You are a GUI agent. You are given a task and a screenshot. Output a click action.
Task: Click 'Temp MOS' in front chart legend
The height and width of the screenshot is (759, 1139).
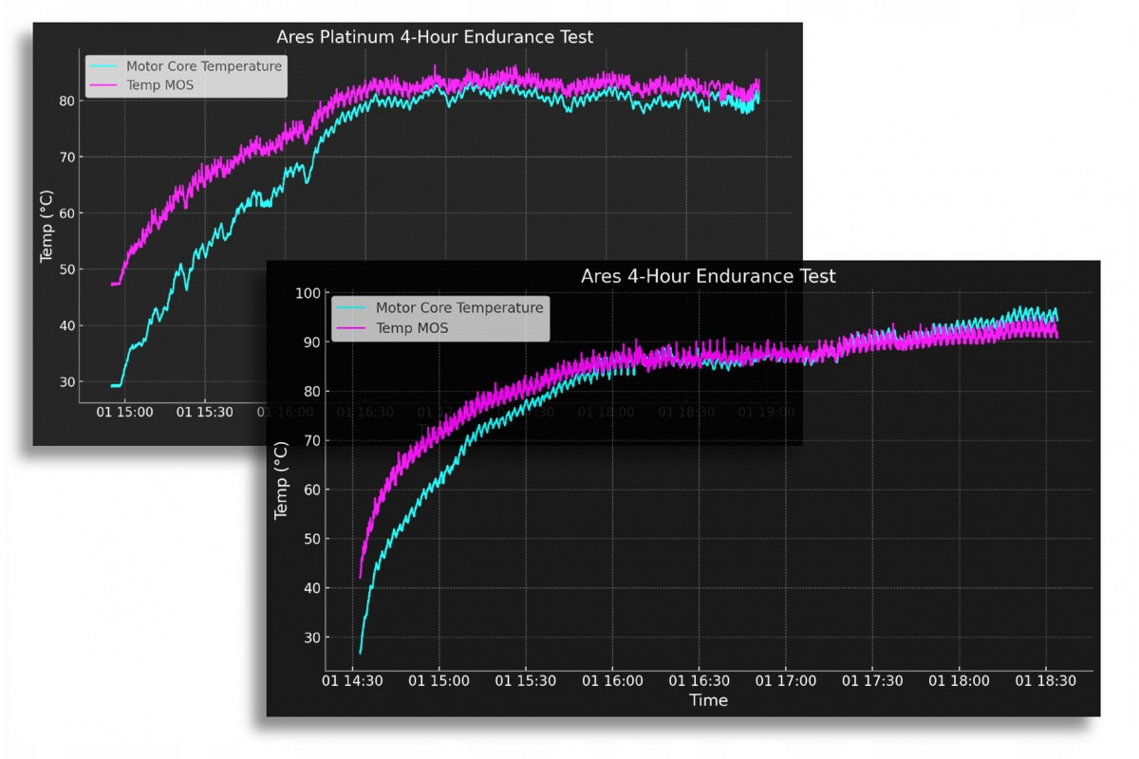click(412, 327)
